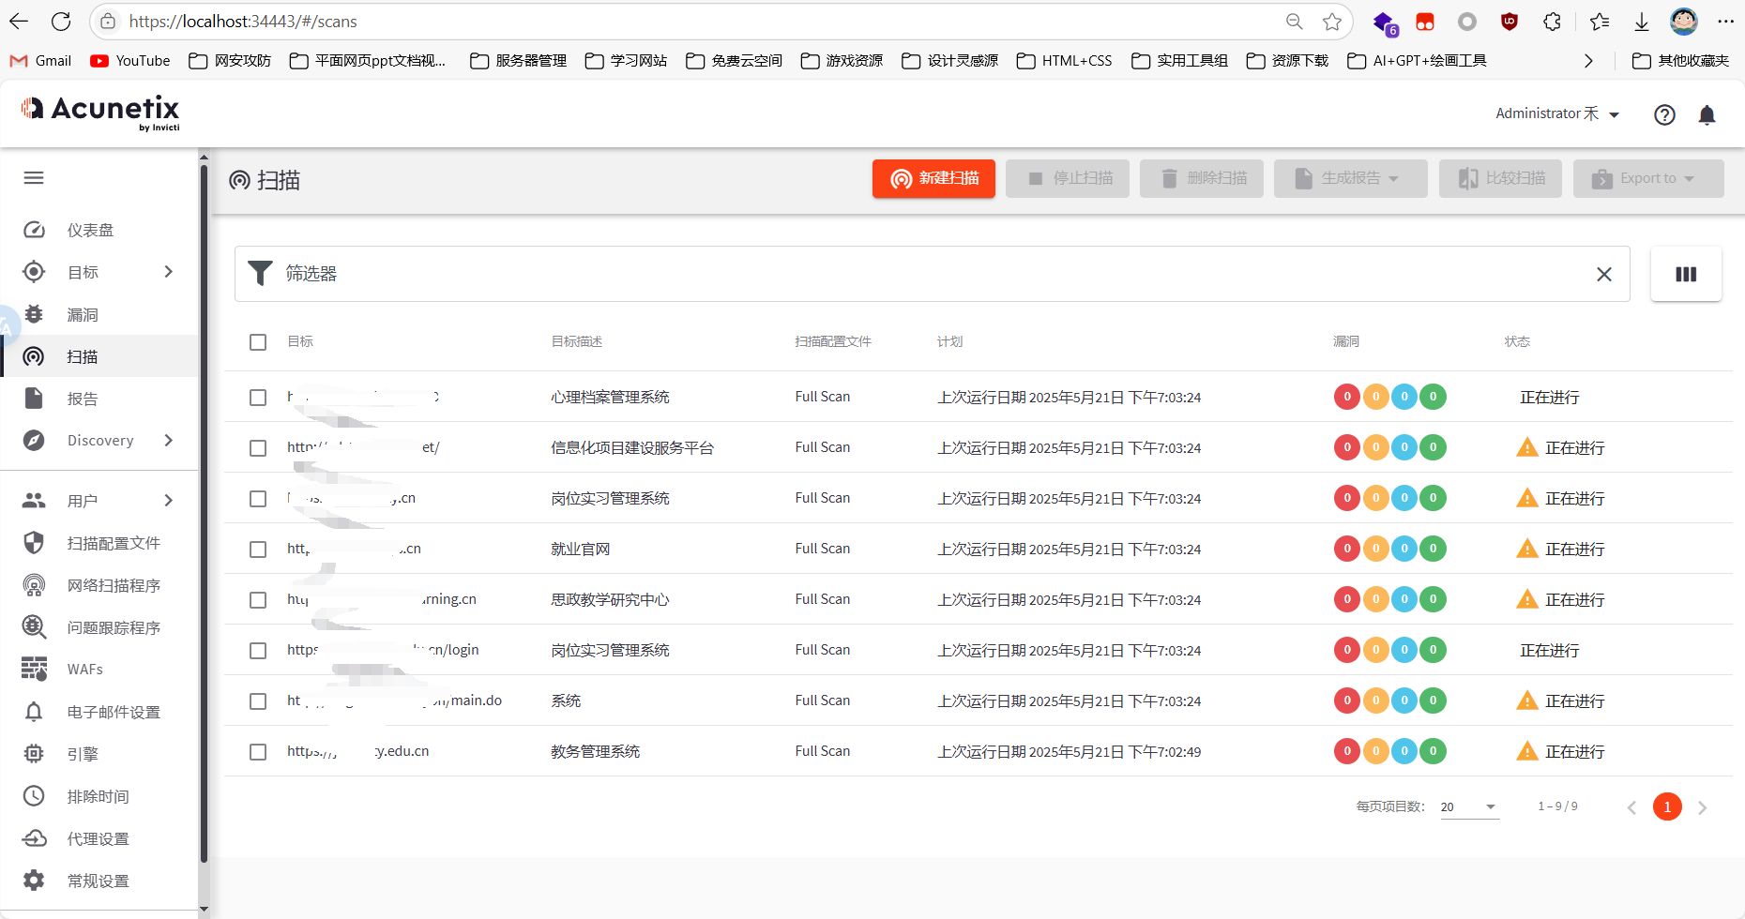
Task: Open the 报告 reports page
Action: 83,399
